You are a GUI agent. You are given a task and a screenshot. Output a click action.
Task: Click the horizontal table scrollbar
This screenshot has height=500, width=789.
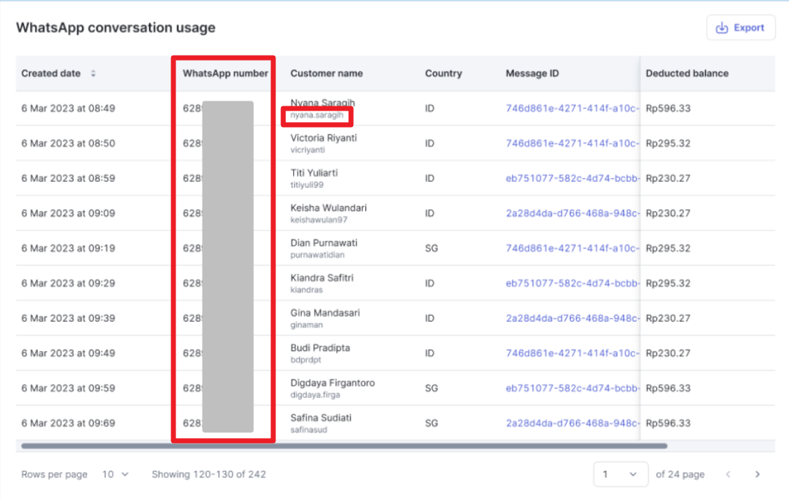pyautogui.click(x=344, y=446)
